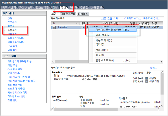Open the 시간 구성 link
Image resolution: width=168 pixels, height=116 pixels.
coord(13,65)
